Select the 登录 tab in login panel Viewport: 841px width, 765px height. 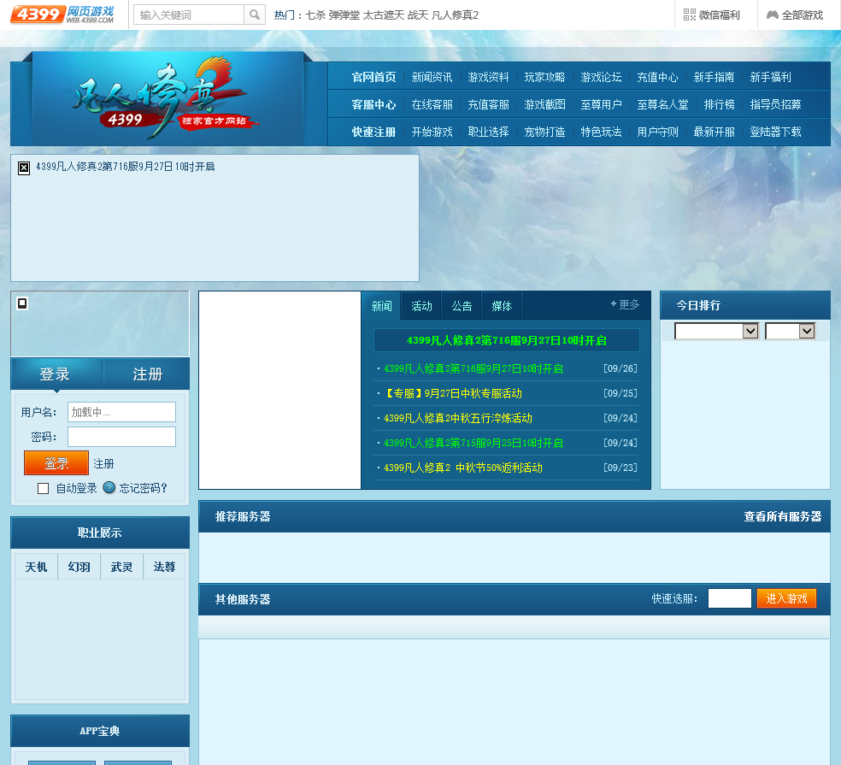56,374
